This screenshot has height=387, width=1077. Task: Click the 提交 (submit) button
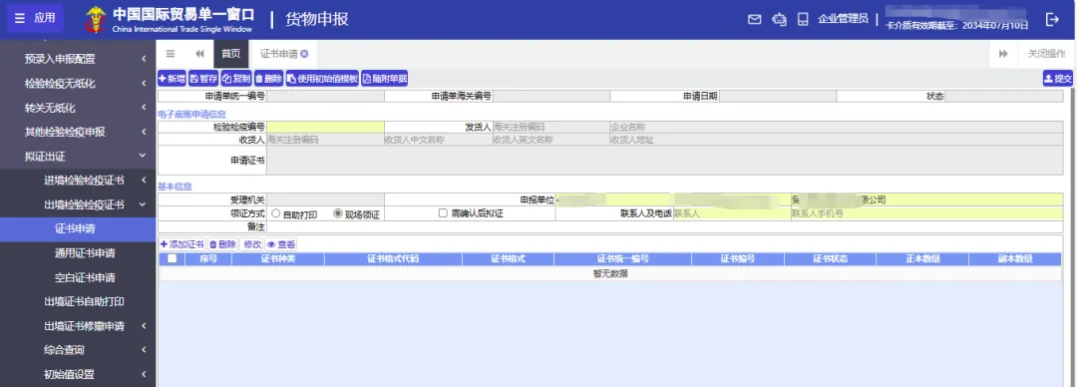click(x=1058, y=79)
